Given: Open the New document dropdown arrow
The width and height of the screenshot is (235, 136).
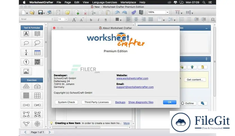Looking at the screenshot, I should pos(27,13).
